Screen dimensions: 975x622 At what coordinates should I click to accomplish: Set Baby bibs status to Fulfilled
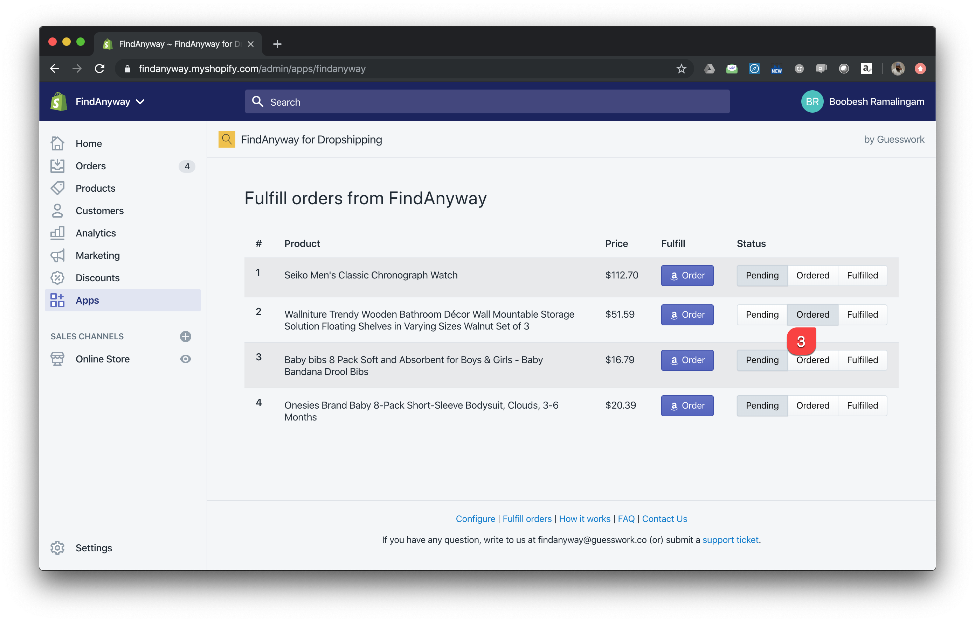point(863,360)
